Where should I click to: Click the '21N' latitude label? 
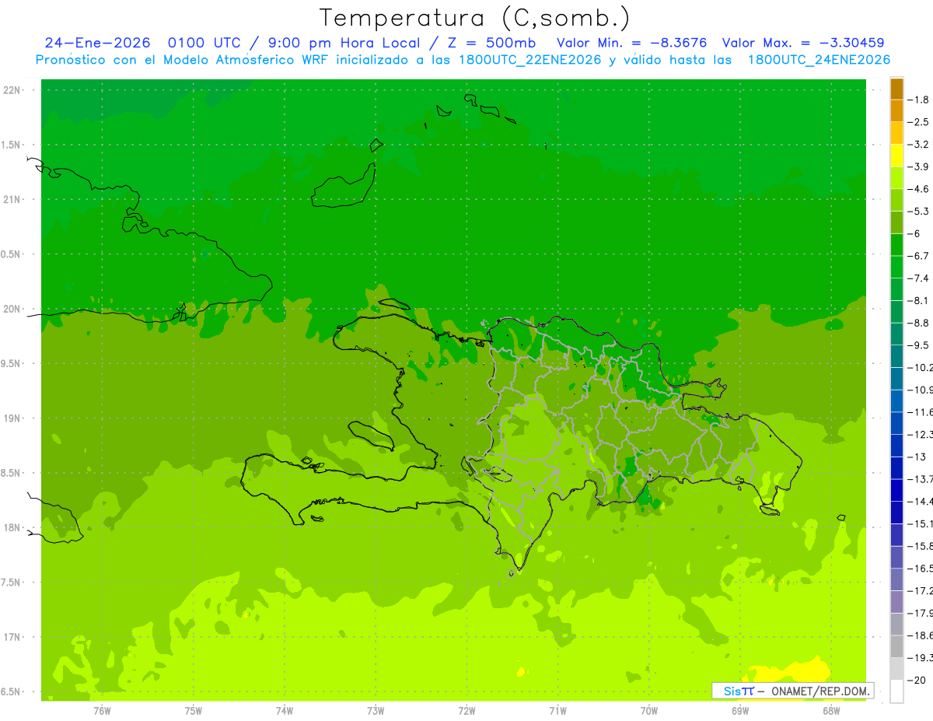13,199
